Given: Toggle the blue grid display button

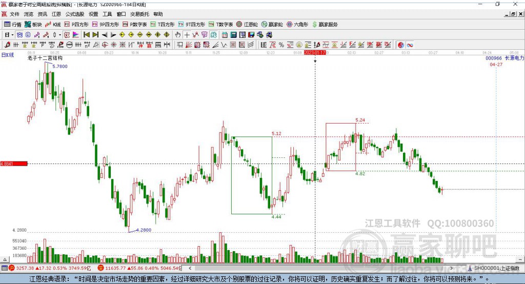Looking at the screenshot, I should click(20, 35).
